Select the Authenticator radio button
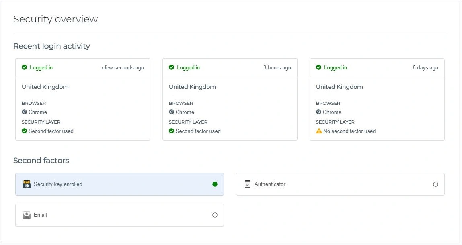462x245 pixels. coord(435,184)
